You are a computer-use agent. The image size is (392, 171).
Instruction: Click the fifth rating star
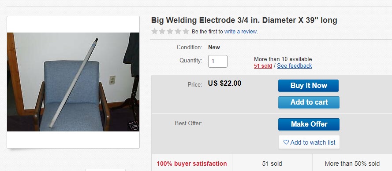click(x=186, y=31)
